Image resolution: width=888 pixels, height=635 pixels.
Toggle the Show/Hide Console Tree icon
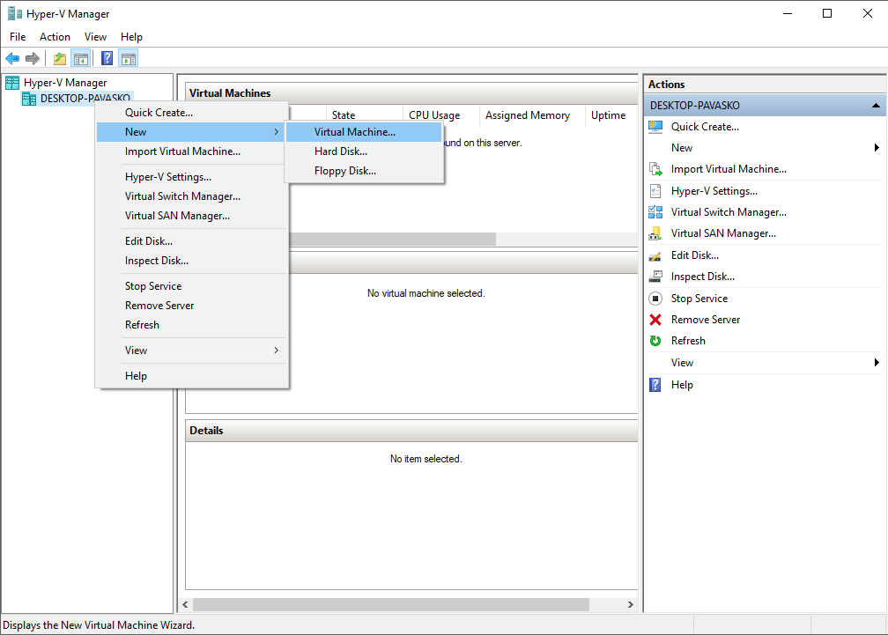(81, 58)
